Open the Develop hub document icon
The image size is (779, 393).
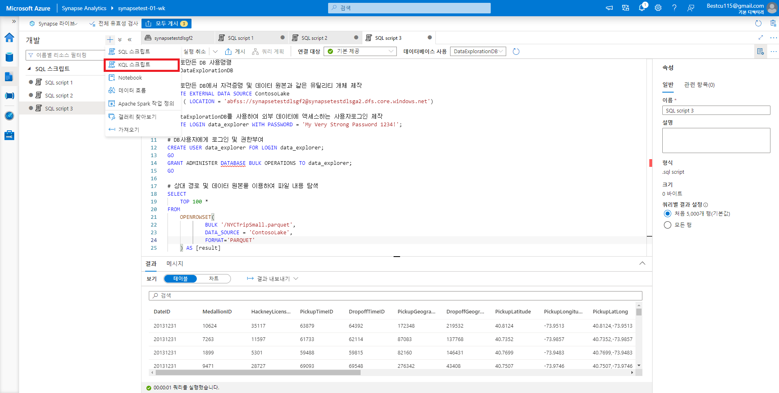pyautogui.click(x=9, y=76)
